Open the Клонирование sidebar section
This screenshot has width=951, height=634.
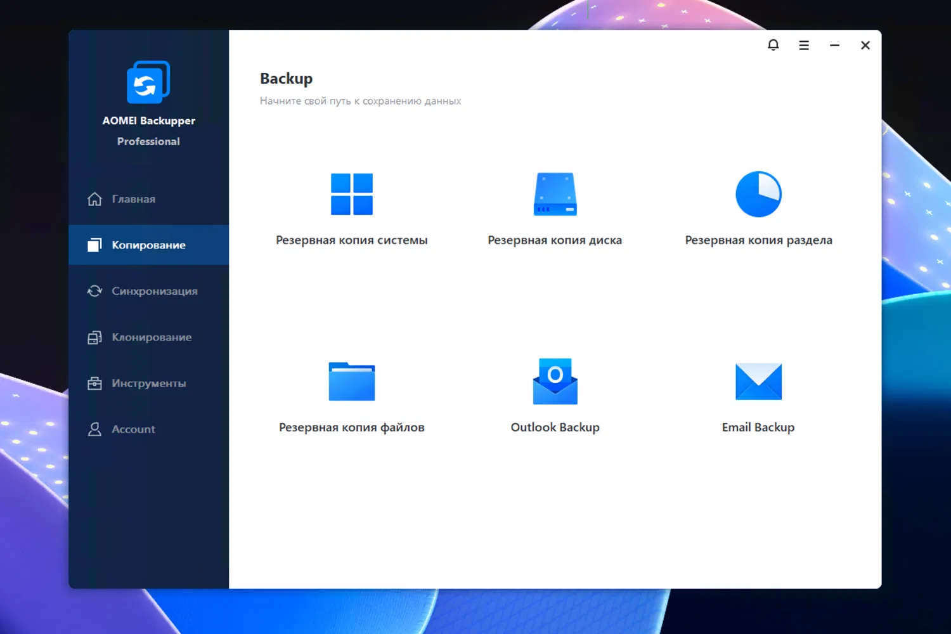(149, 337)
